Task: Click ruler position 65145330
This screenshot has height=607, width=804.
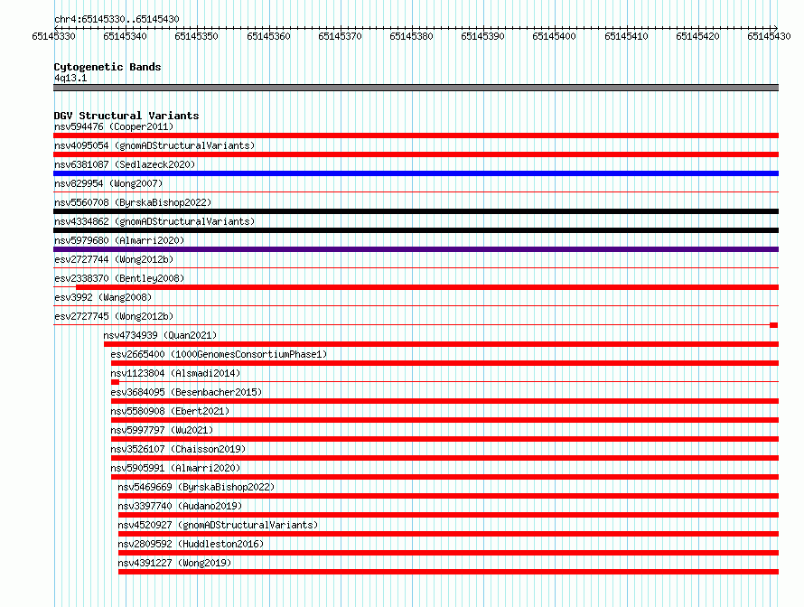Action: [53, 36]
